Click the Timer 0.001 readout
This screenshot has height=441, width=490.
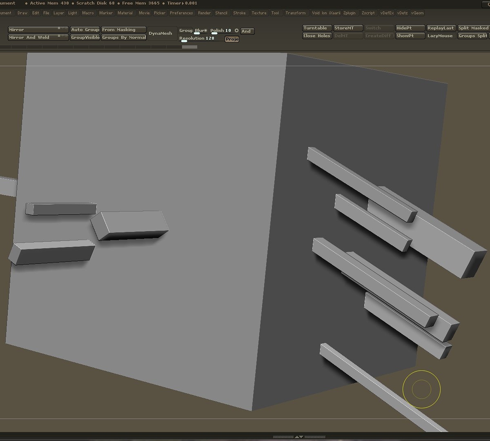(x=182, y=3)
